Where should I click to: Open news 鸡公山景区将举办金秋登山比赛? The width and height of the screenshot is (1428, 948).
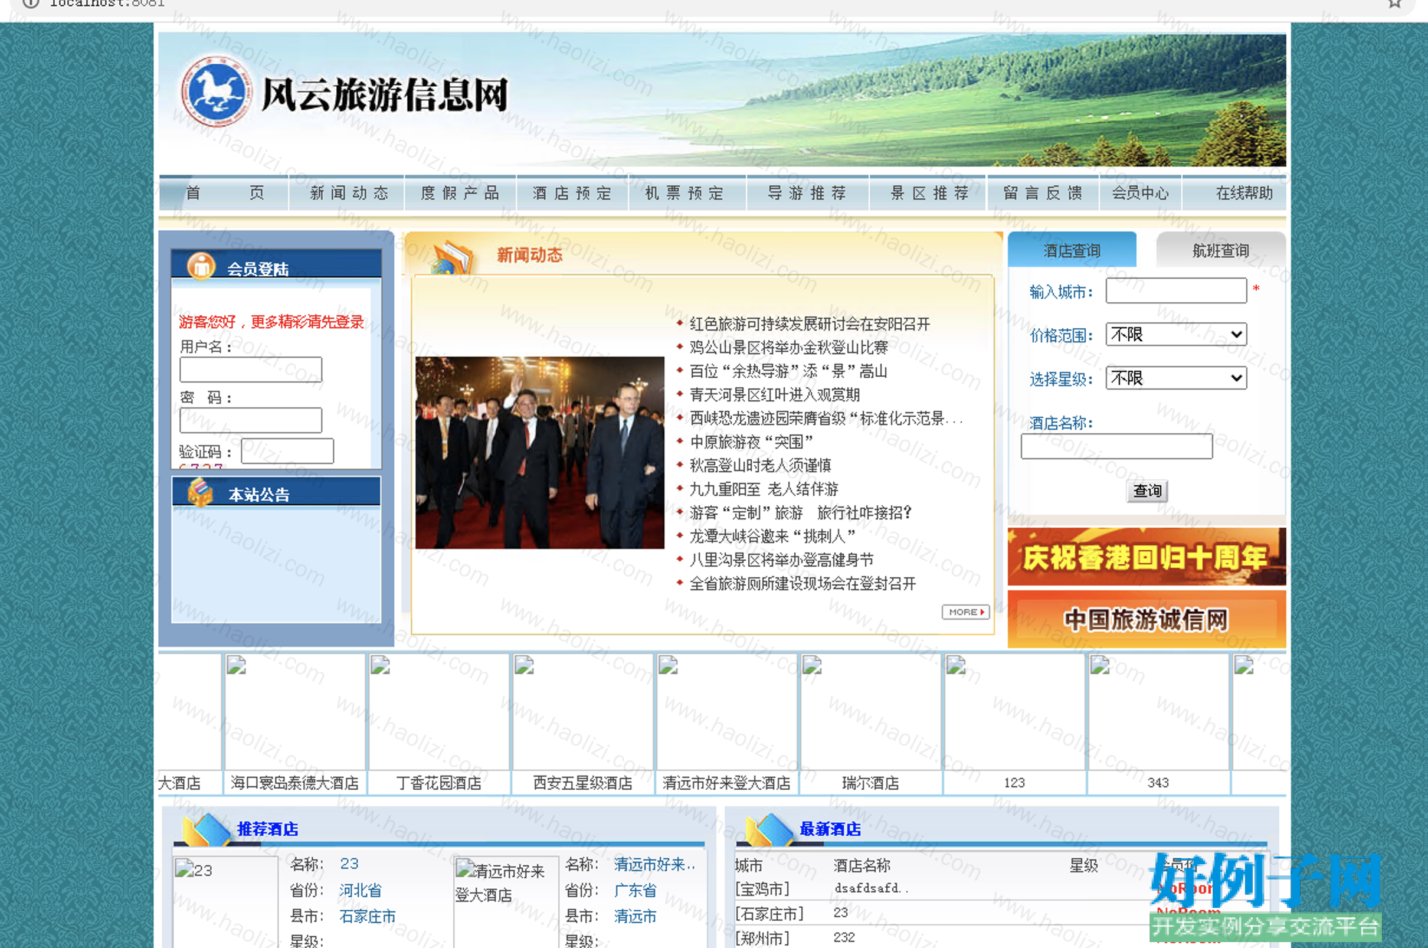click(788, 348)
